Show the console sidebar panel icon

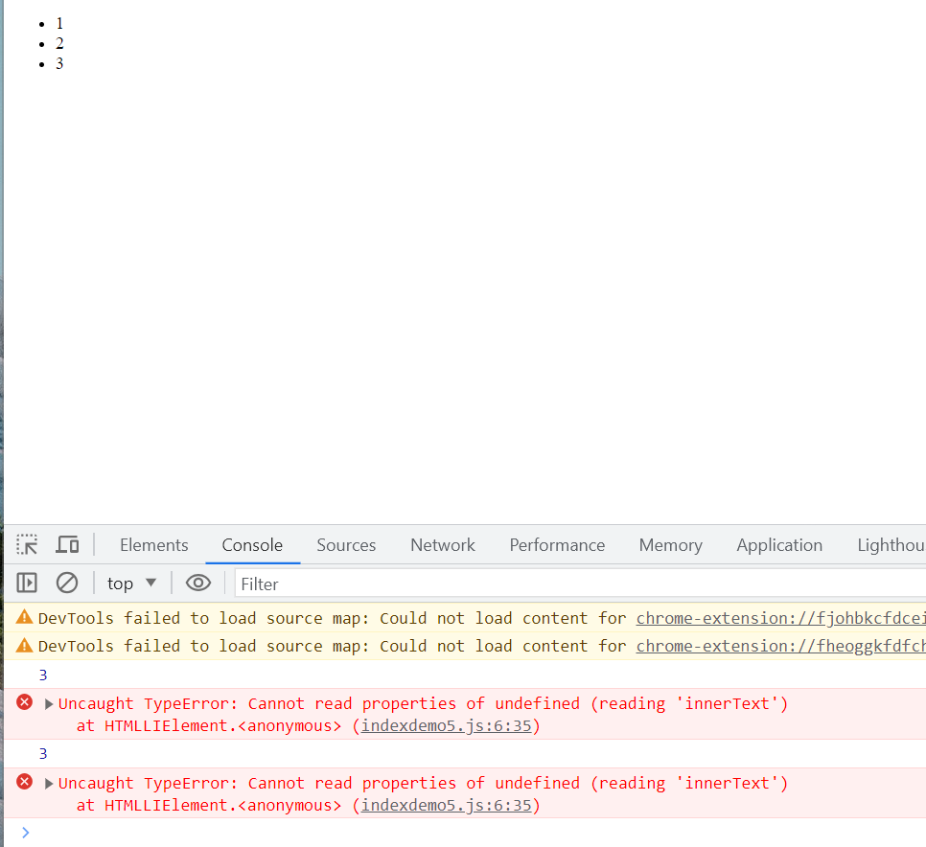pyautogui.click(x=27, y=584)
